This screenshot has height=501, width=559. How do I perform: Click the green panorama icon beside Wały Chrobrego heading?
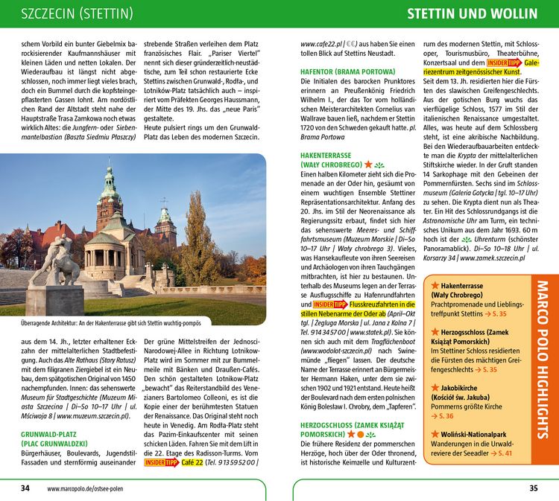379,165
